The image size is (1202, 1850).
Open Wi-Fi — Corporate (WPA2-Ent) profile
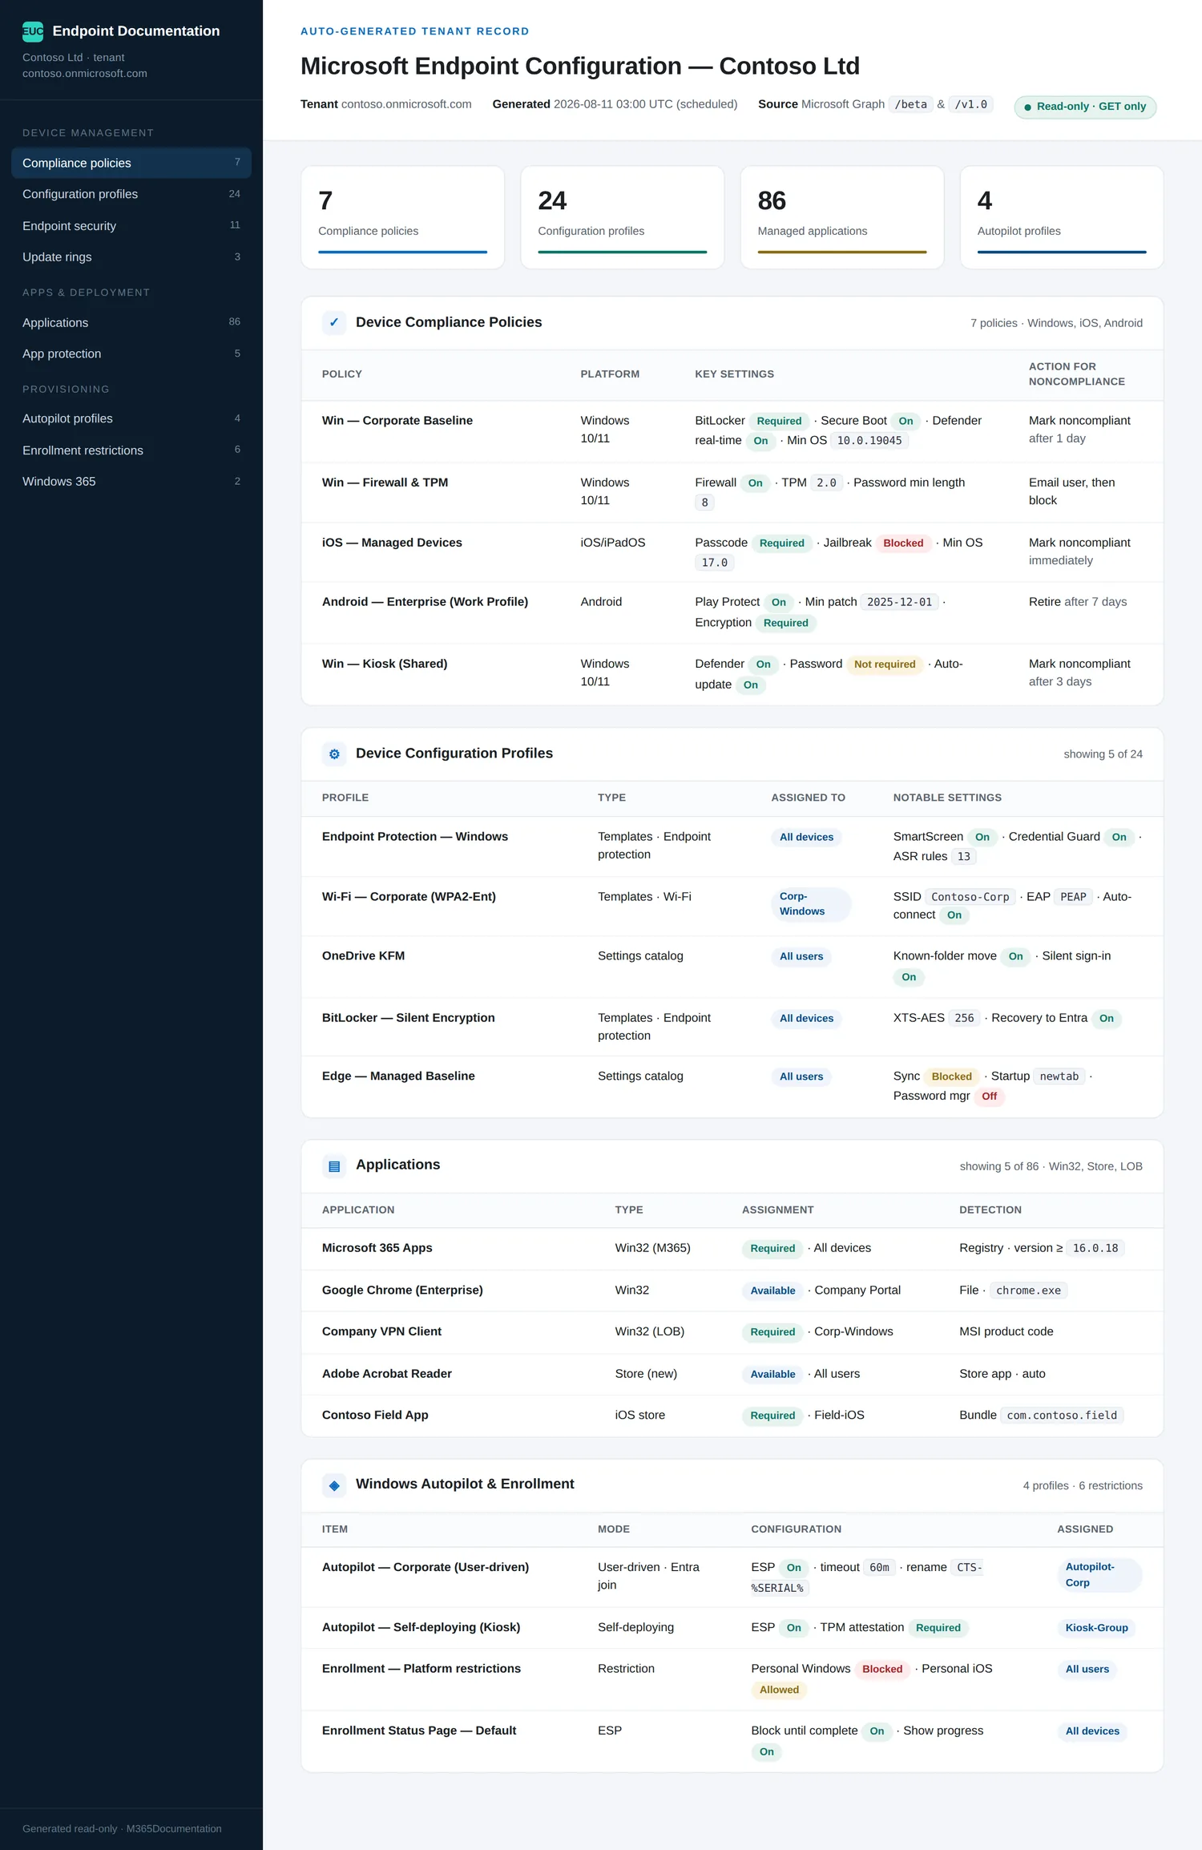[x=409, y=896]
